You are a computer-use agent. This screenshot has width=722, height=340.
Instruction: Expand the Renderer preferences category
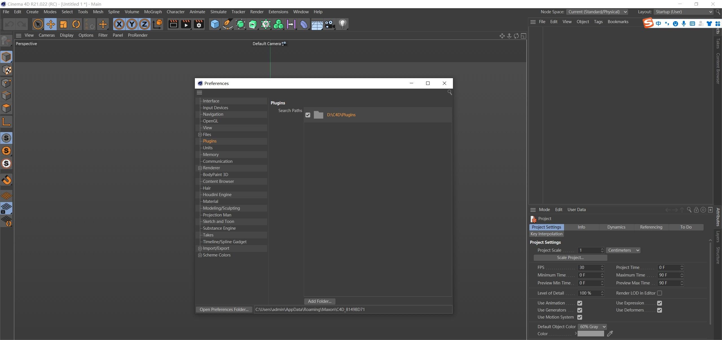tap(200, 168)
